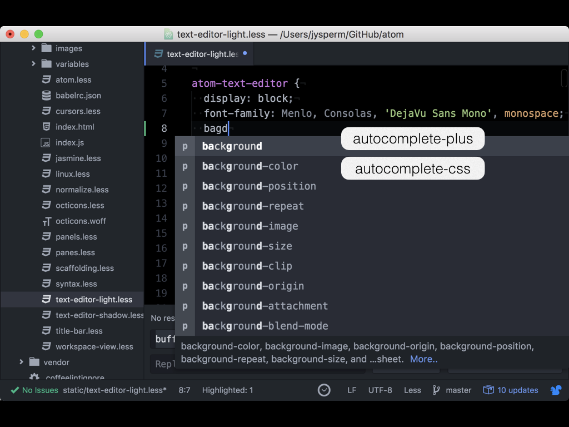
Task: Open text-editor-shadow.less in the tree
Action: (x=100, y=315)
